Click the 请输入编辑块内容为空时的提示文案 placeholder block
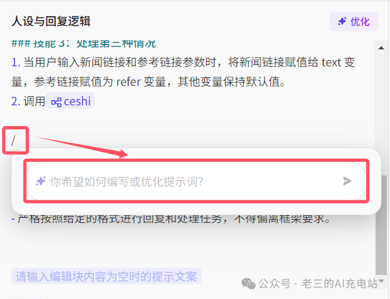The image size is (390, 299). [x=106, y=276]
